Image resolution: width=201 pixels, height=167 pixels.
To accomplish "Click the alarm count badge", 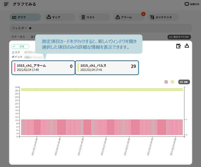I will click(x=143, y=14).
